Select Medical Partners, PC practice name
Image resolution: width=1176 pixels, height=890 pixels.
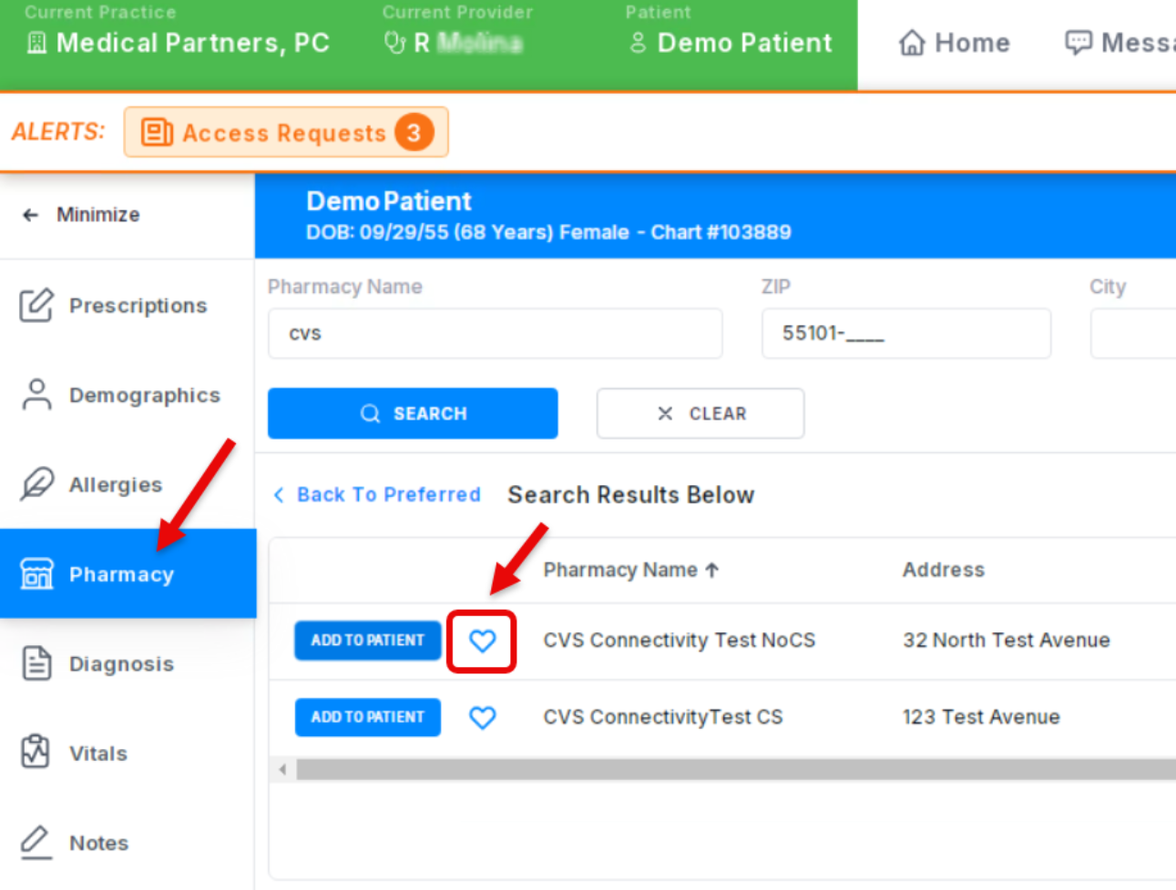pos(192,43)
